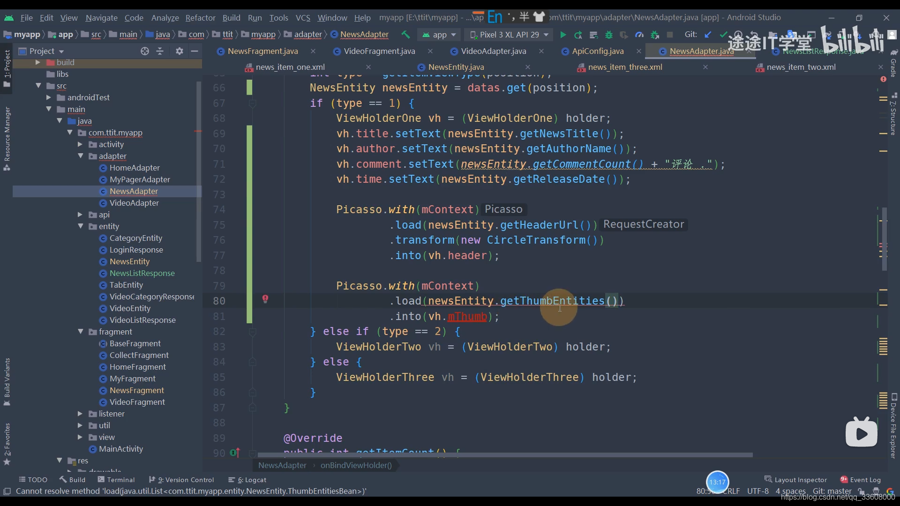900x506 pixels.
Task: Toggle the Gradle tool window
Action: (893, 63)
